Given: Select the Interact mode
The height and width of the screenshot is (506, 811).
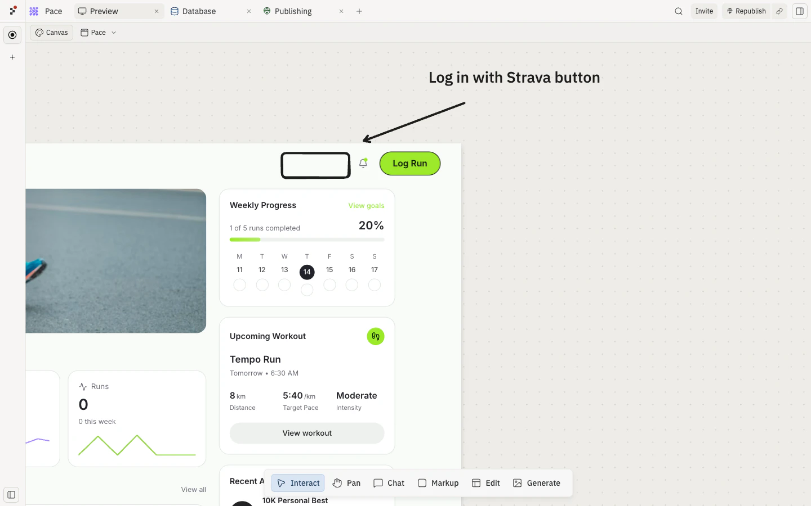Looking at the screenshot, I should point(298,483).
